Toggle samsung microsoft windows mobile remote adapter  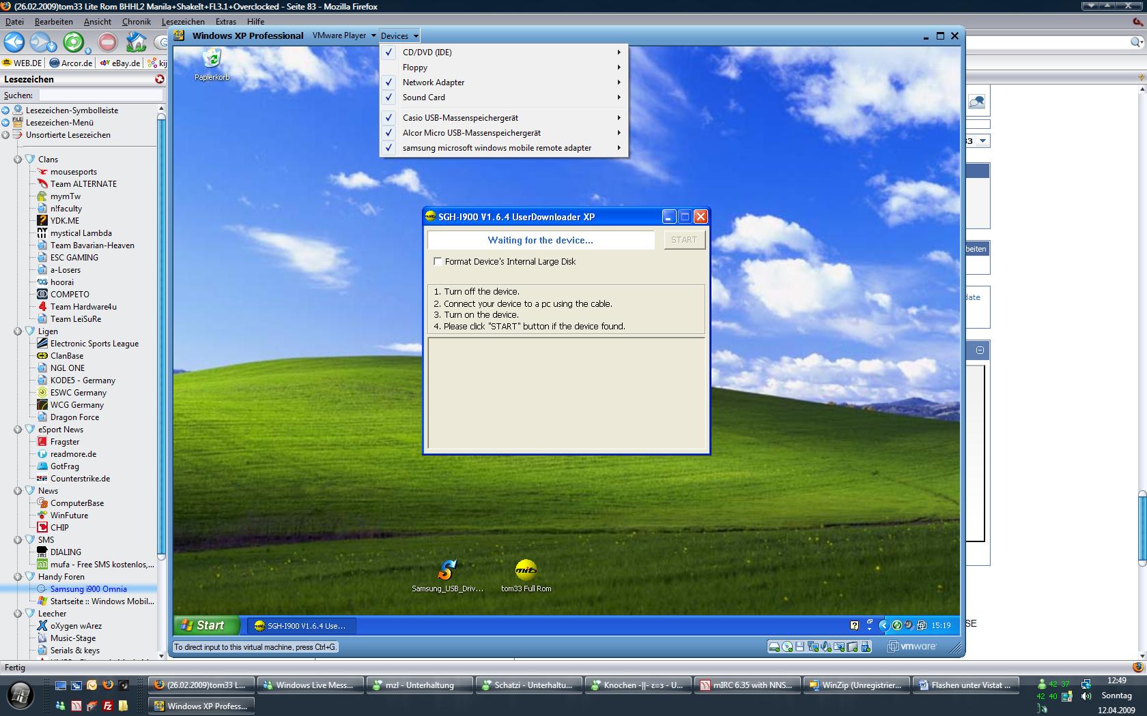[504, 148]
